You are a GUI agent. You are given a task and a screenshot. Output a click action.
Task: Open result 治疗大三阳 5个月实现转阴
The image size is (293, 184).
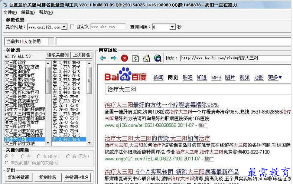coord(172,172)
